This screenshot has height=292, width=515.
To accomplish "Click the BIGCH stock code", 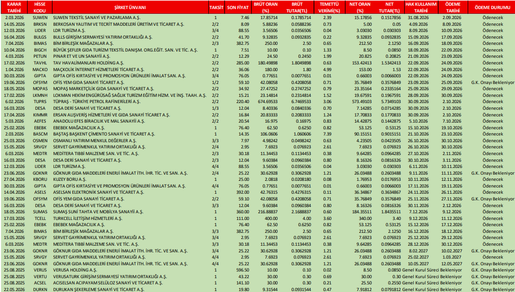I will pos(41,50).
